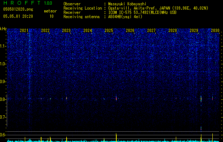Viewport: 223px width, 142px height.
Task: Click the Receiver label
Action: click(x=72, y=12)
